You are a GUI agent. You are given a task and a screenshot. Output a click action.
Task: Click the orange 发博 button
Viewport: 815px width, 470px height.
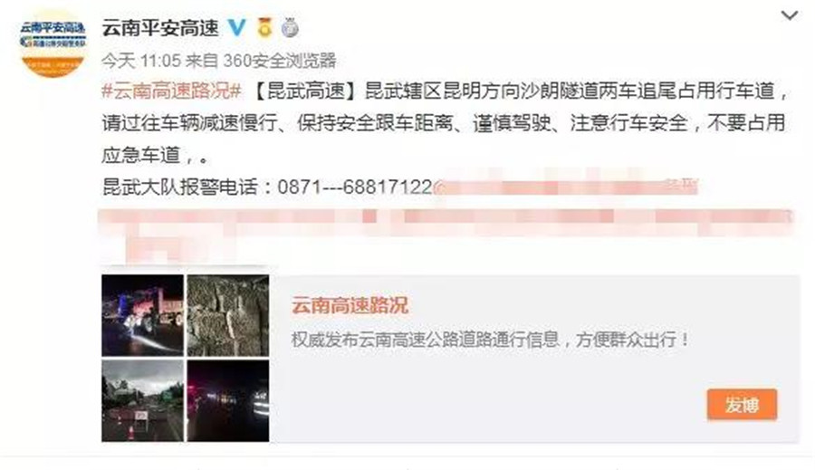coord(742,405)
